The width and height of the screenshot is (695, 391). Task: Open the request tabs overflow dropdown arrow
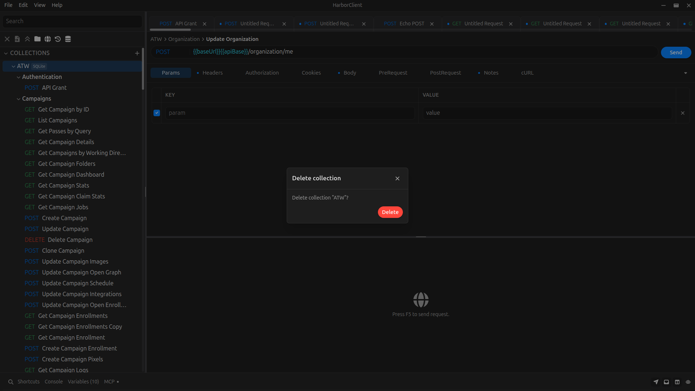(x=685, y=73)
